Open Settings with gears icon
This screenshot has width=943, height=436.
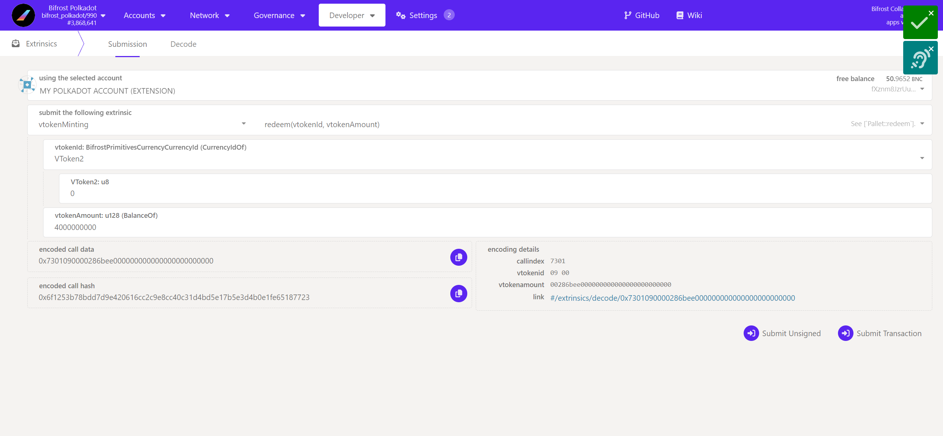(417, 15)
